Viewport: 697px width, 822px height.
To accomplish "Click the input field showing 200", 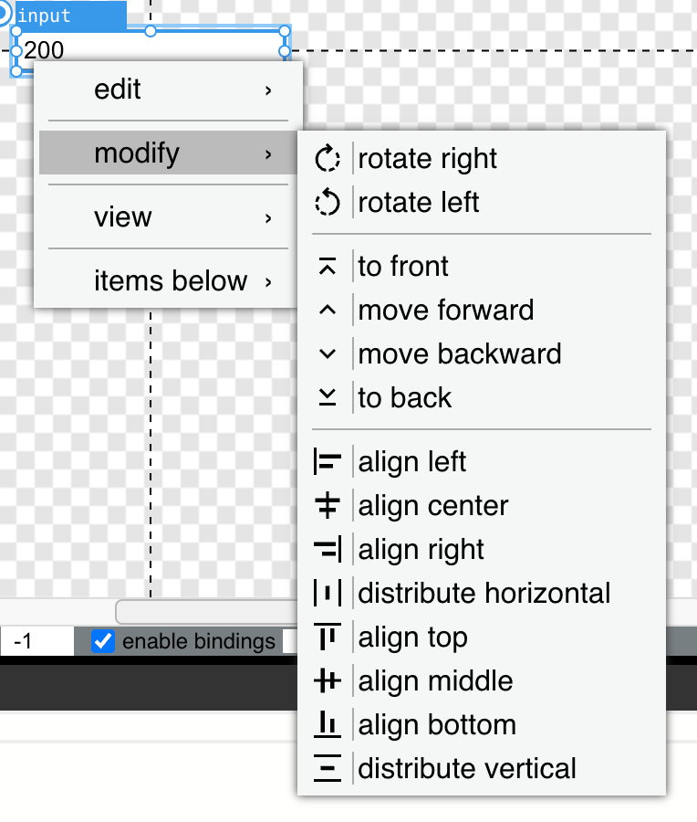I will tap(146, 50).
